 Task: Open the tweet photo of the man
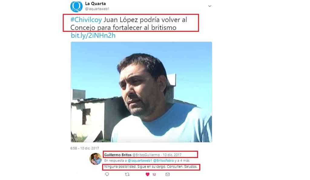(141, 92)
